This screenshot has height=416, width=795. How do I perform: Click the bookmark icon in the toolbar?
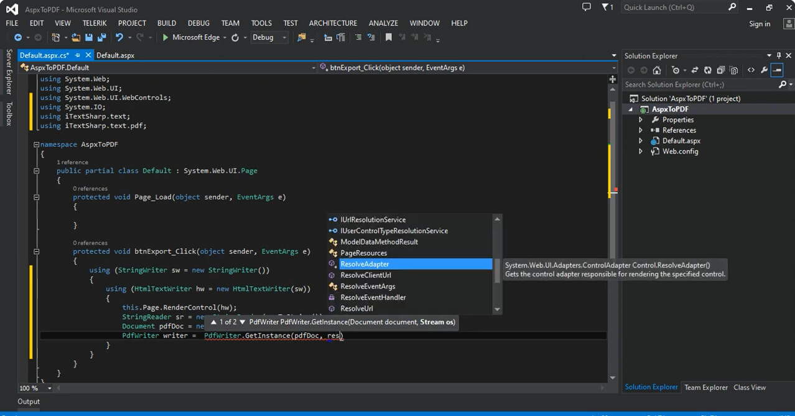388,37
